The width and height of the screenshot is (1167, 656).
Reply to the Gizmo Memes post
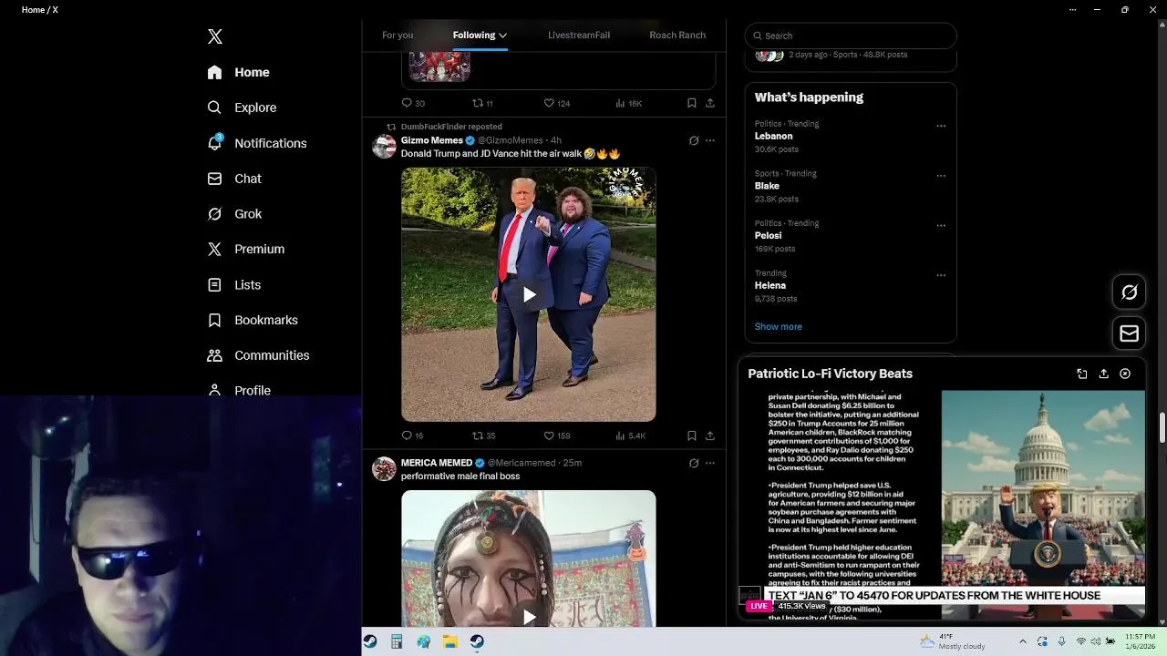coord(412,436)
